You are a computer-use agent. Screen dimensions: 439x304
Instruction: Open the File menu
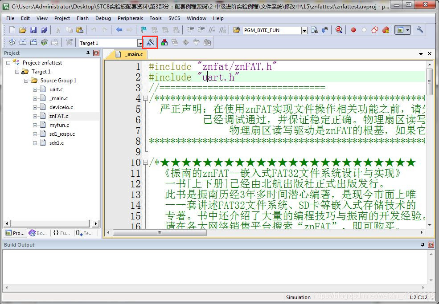click(10, 18)
